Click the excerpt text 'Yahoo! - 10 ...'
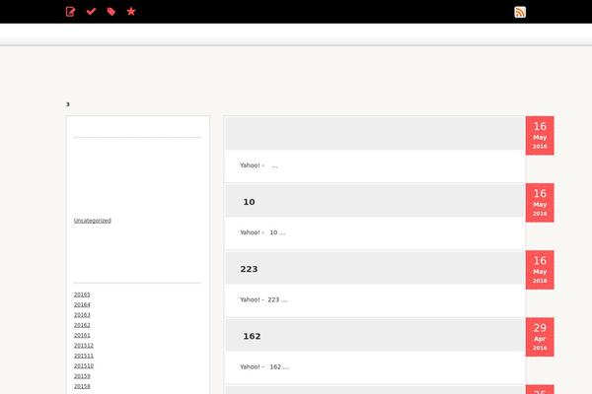The width and height of the screenshot is (592, 394). 262,232
